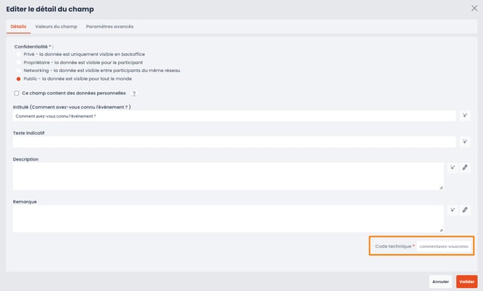Select the Détails tab
Viewport: 483px width, 291px height.
pos(19,27)
